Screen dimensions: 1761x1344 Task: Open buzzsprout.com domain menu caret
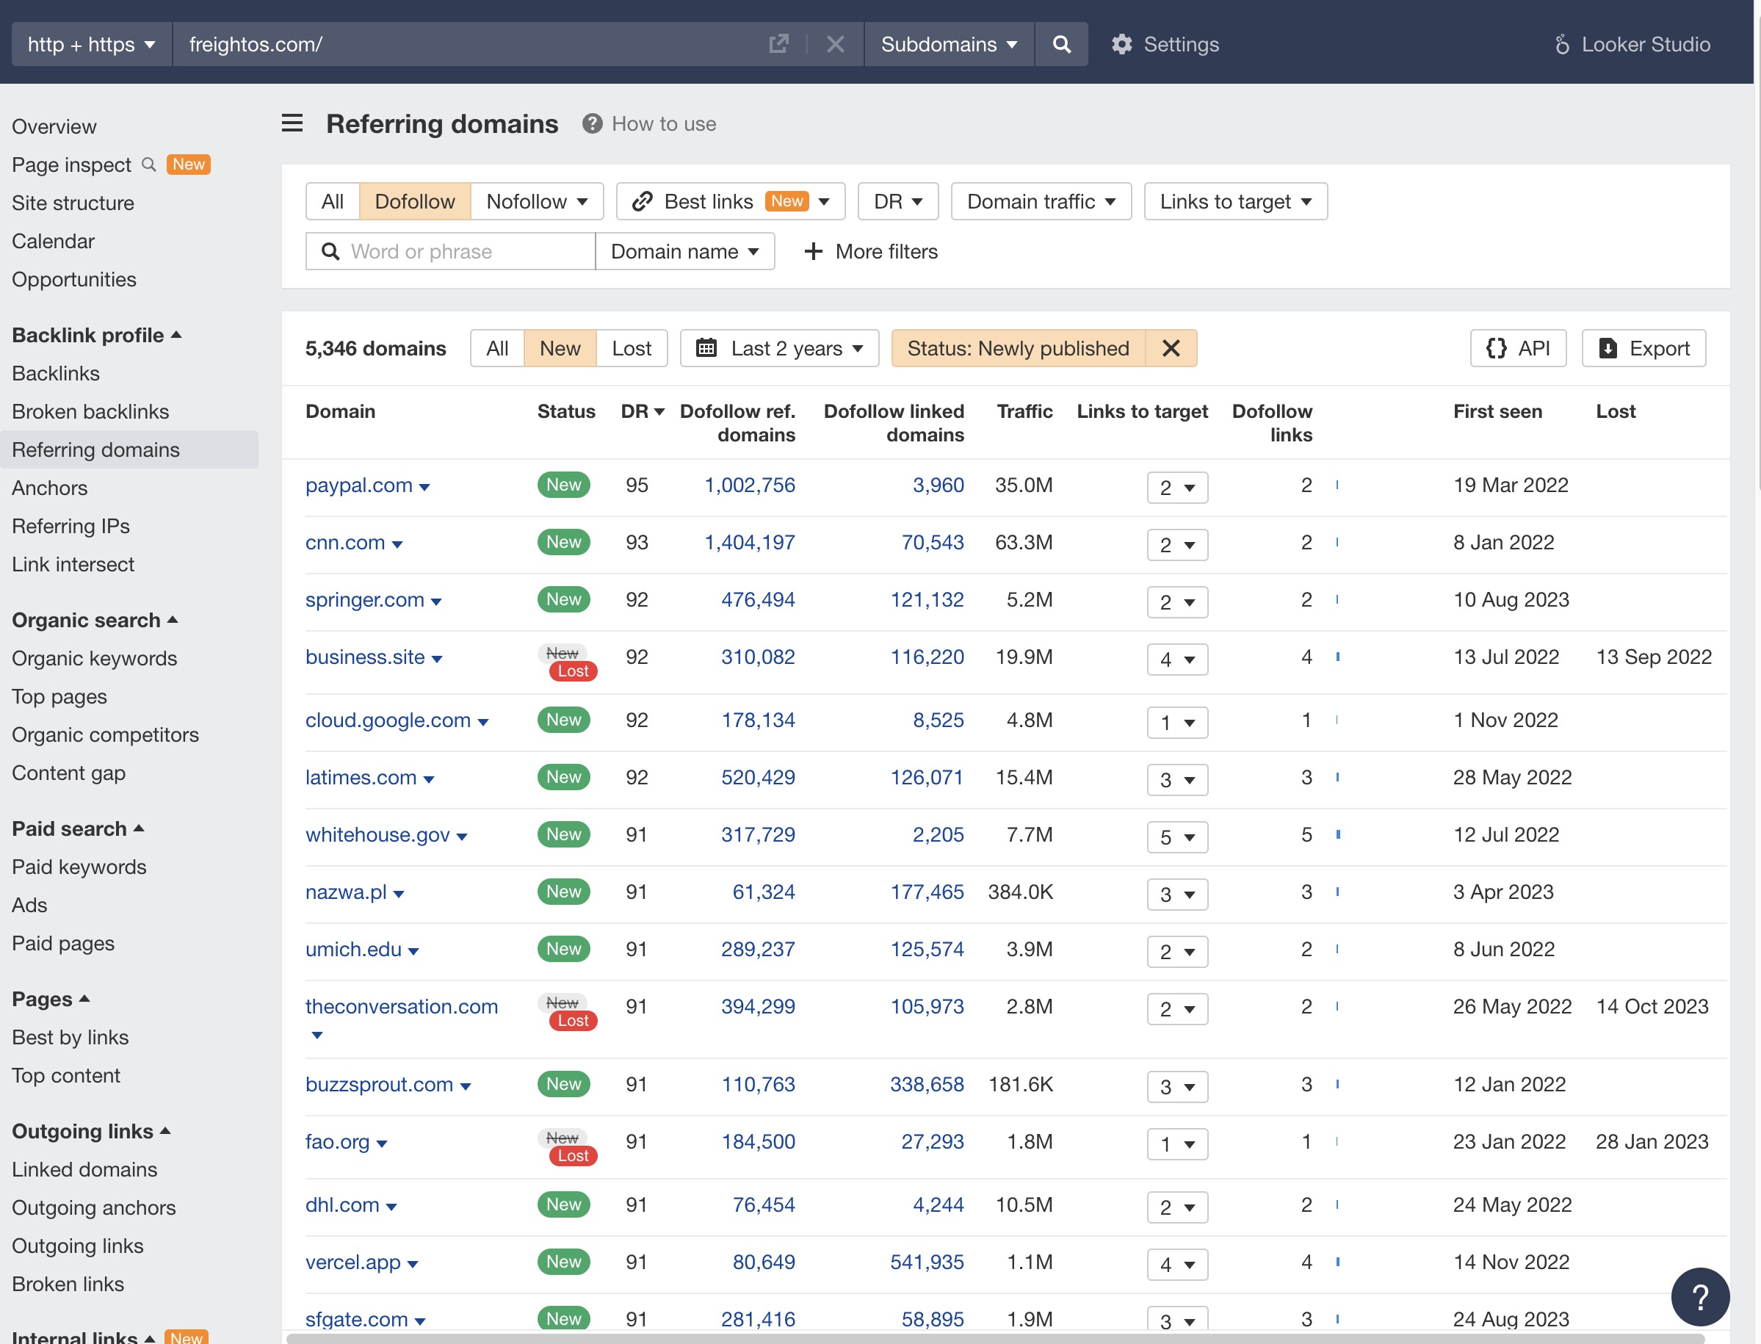click(466, 1086)
